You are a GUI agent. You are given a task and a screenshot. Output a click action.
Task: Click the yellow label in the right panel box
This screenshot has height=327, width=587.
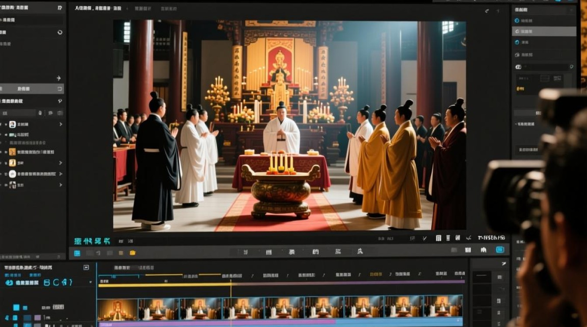(520, 89)
